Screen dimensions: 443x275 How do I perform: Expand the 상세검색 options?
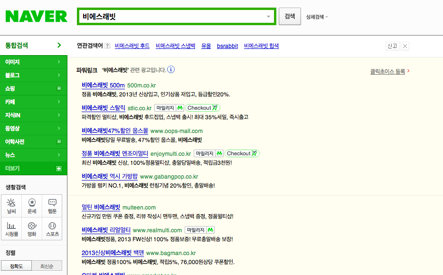317,17
